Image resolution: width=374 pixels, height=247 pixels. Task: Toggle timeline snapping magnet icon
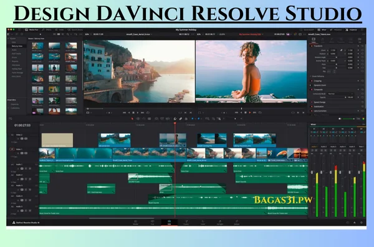(175, 119)
